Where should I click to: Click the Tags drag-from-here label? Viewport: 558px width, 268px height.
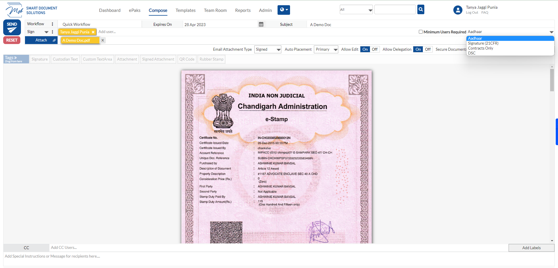(16, 59)
